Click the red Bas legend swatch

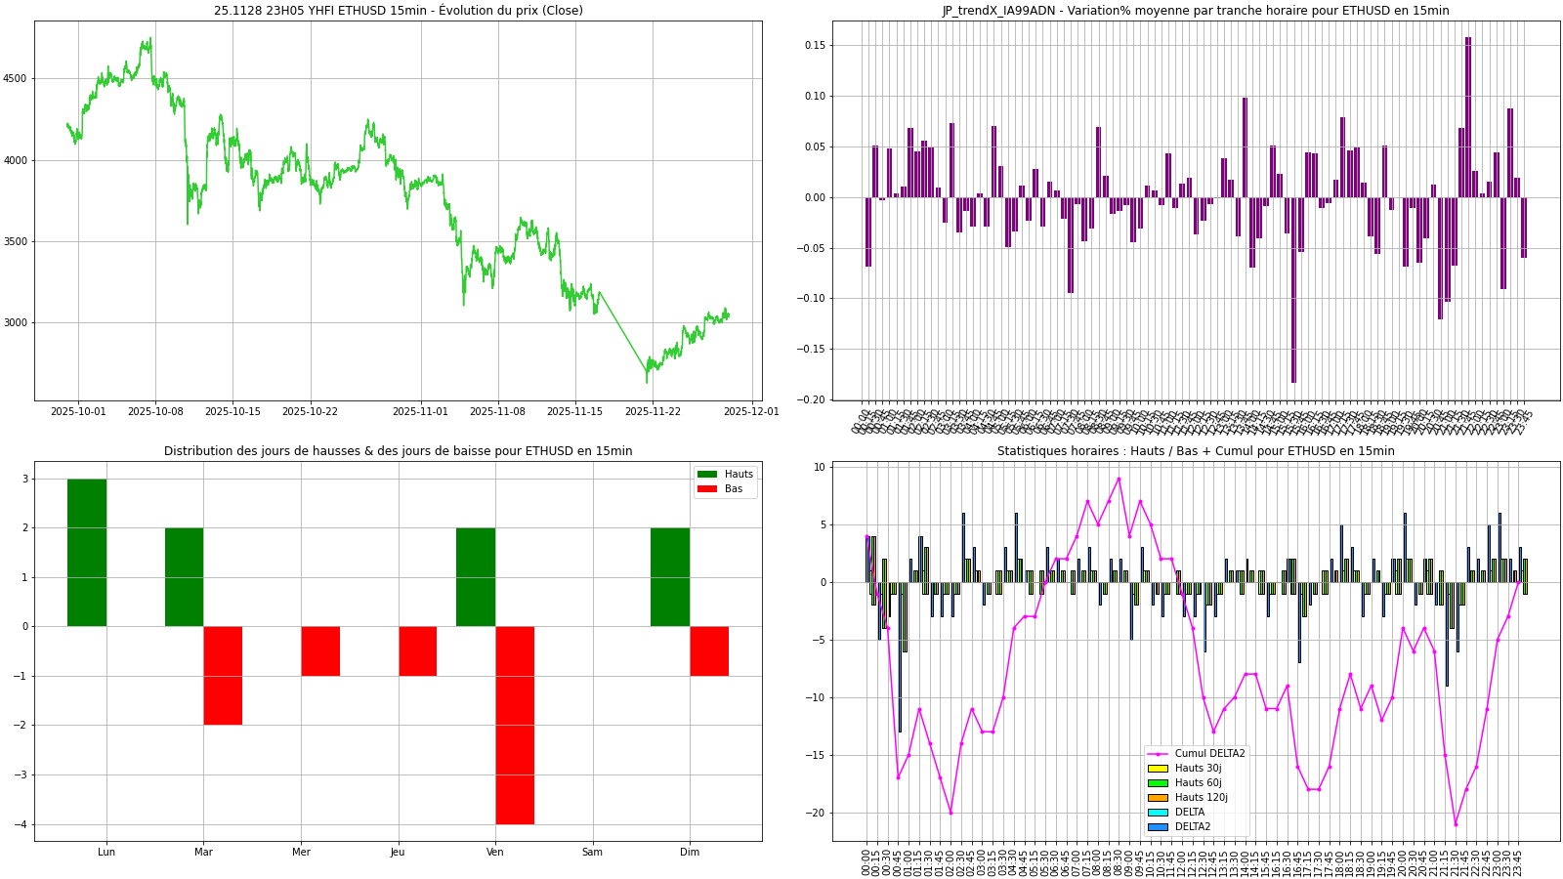[x=707, y=489]
